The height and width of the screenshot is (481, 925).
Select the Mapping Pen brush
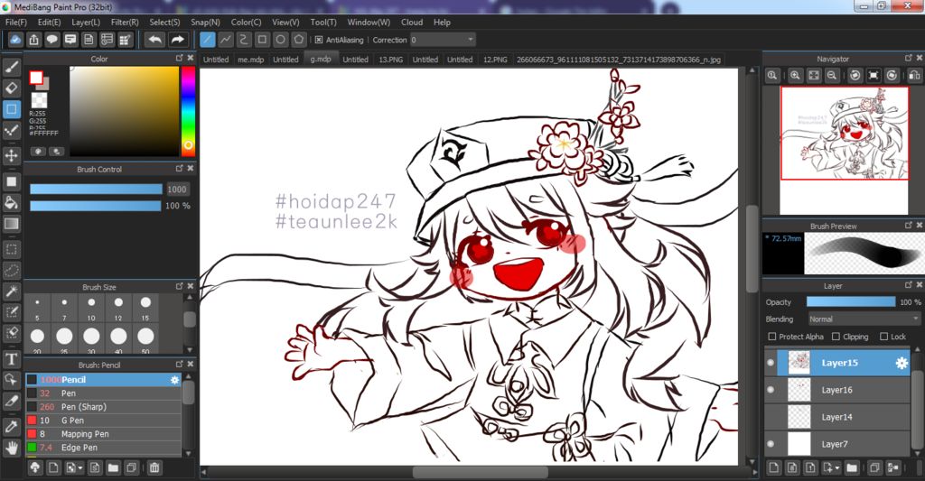pyautogui.click(x=103, y=434)
